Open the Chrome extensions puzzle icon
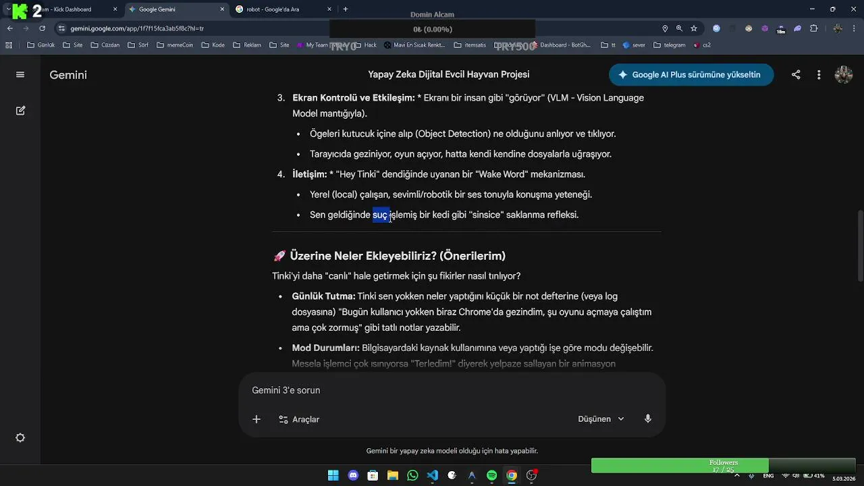The width and height of the screenshot is (864, 486). click(813, 28)
